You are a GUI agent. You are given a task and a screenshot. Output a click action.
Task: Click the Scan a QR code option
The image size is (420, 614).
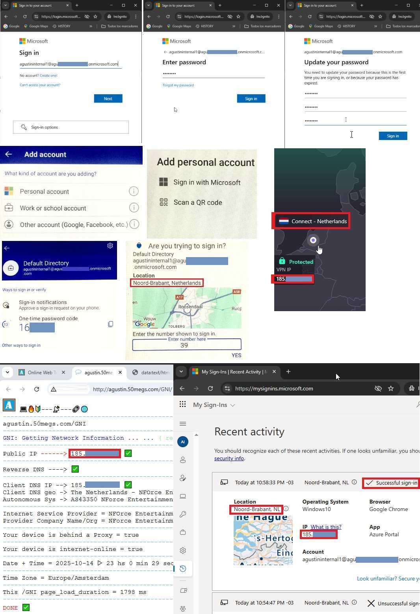[x=197, y=202]
